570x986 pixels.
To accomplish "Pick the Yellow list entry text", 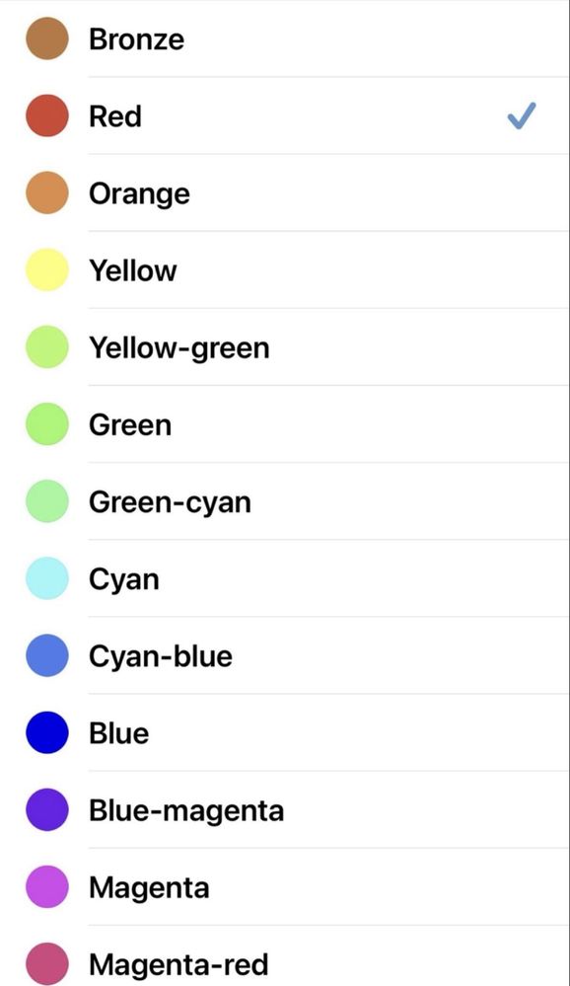I will pyautogui.click(x=132, y=270).
